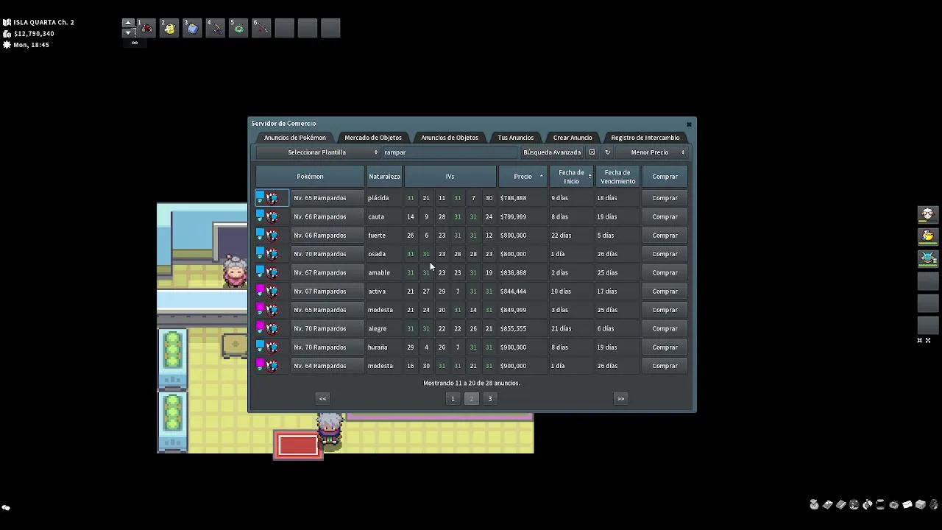Click Pokémon column header
The width and height of the screenshot is (942, 530).
(x=310, y=177)
